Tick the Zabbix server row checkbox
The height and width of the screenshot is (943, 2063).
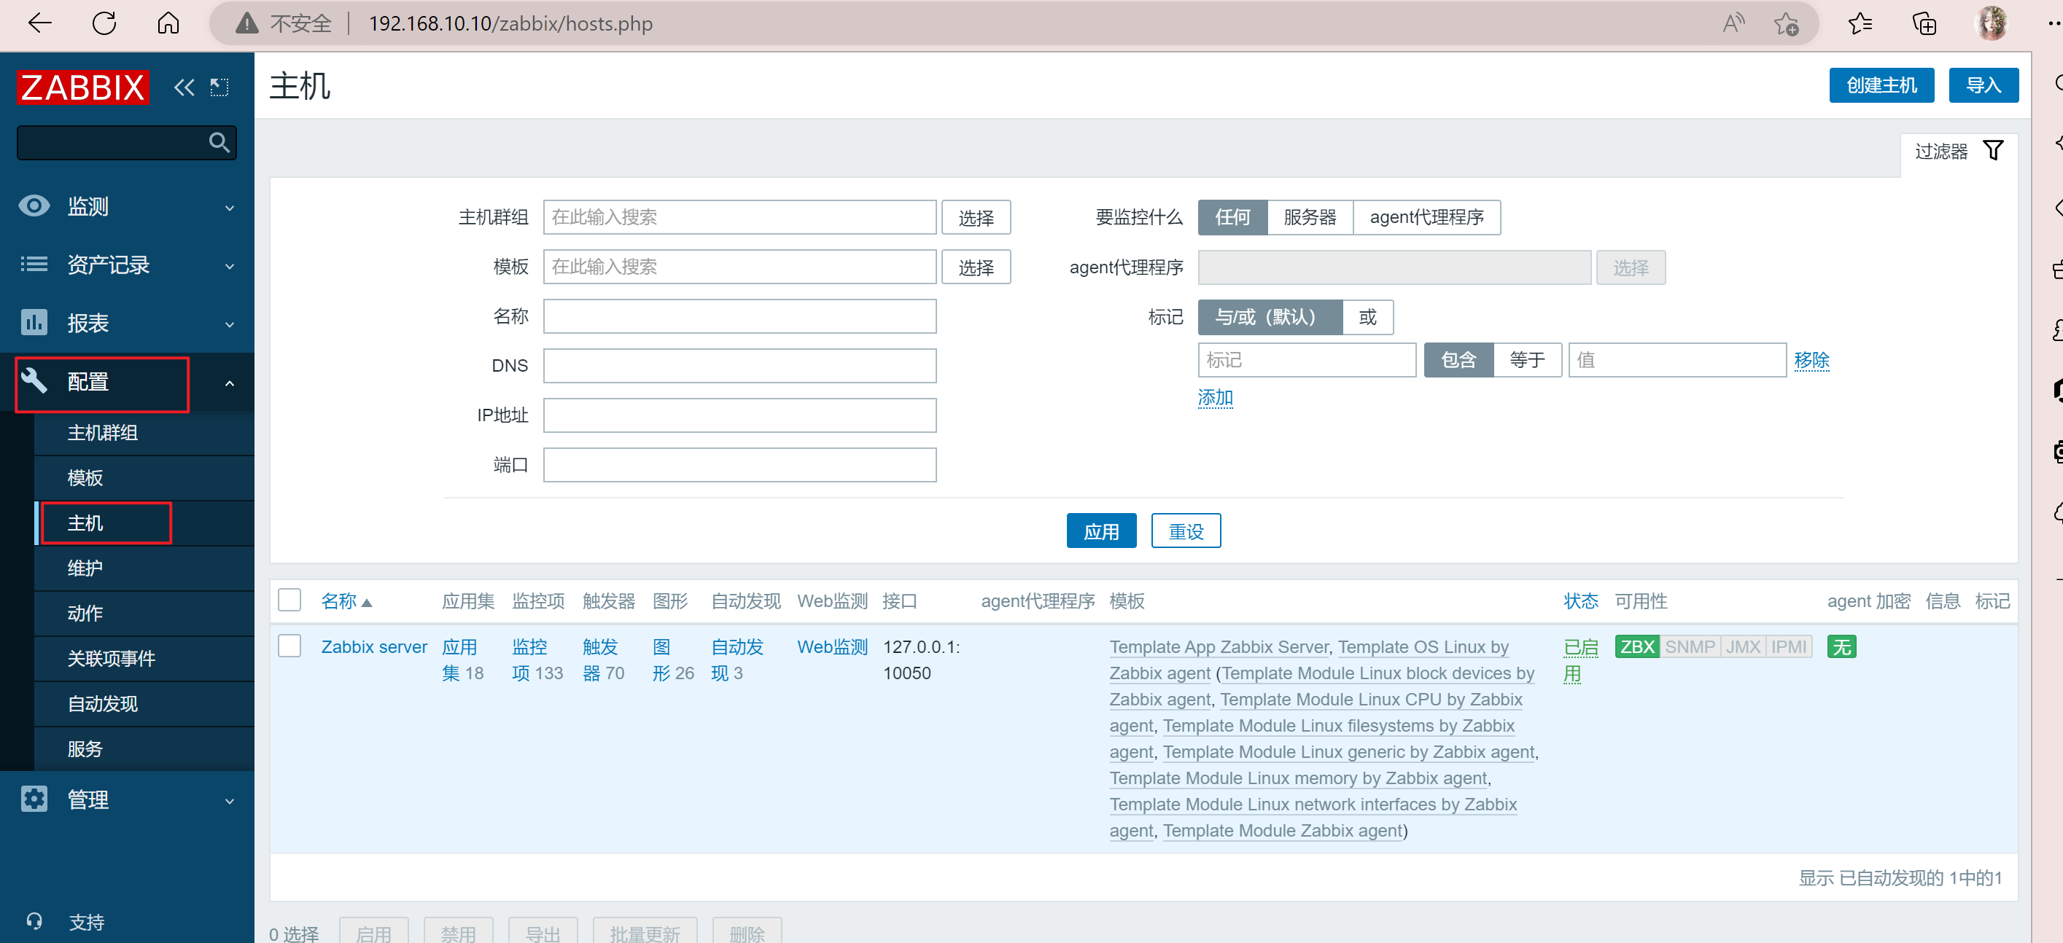pos(289,646)
